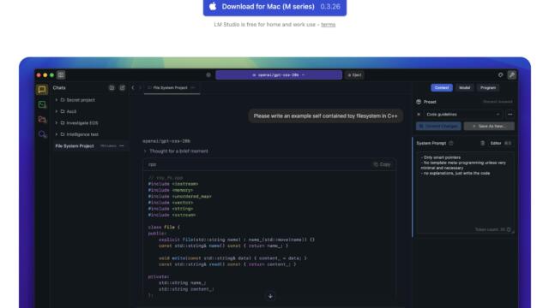549x308 pixels.
Task: Expand the Thought for a brief moment section
Action: (176, 151)
